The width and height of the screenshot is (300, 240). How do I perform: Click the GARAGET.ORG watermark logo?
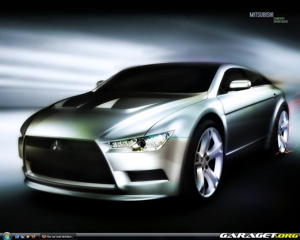258,235
